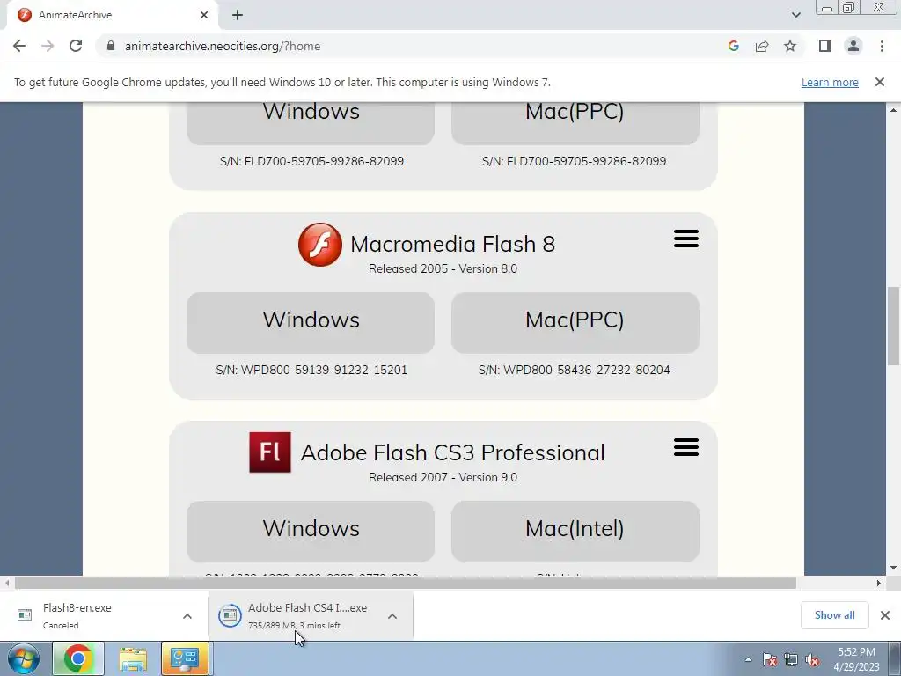Open network status tray icon
This screenshot has width=901, height=676.
pos(791,660)
